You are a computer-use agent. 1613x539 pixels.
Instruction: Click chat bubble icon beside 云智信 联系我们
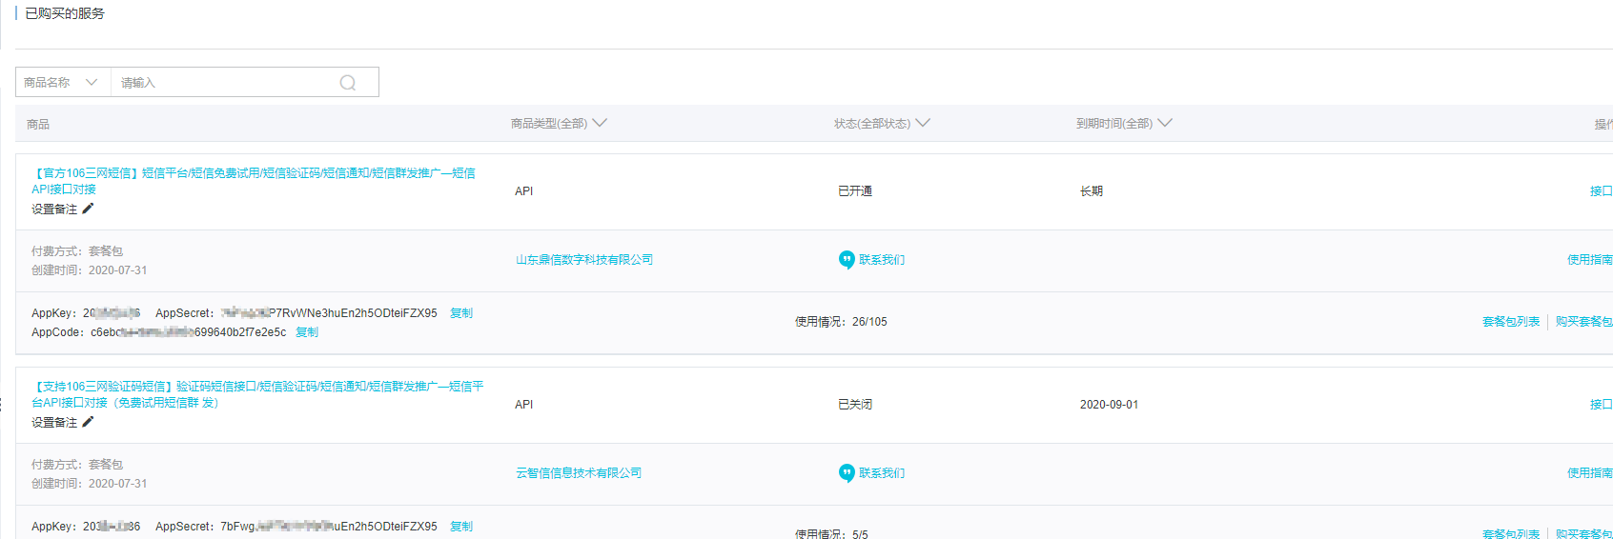[847, 473]
